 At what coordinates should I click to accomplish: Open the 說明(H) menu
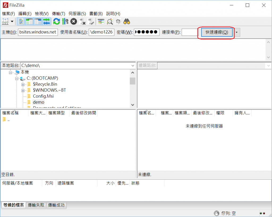coord(113,14)
